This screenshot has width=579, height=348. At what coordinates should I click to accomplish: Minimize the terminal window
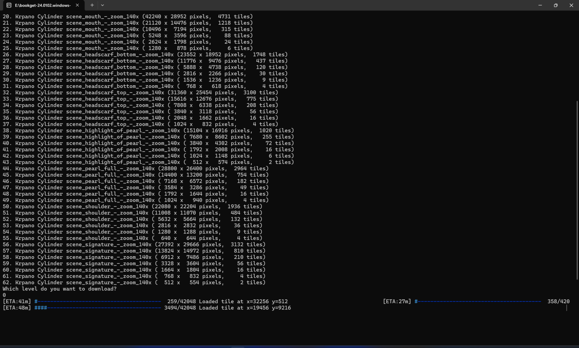pos(540,5)
